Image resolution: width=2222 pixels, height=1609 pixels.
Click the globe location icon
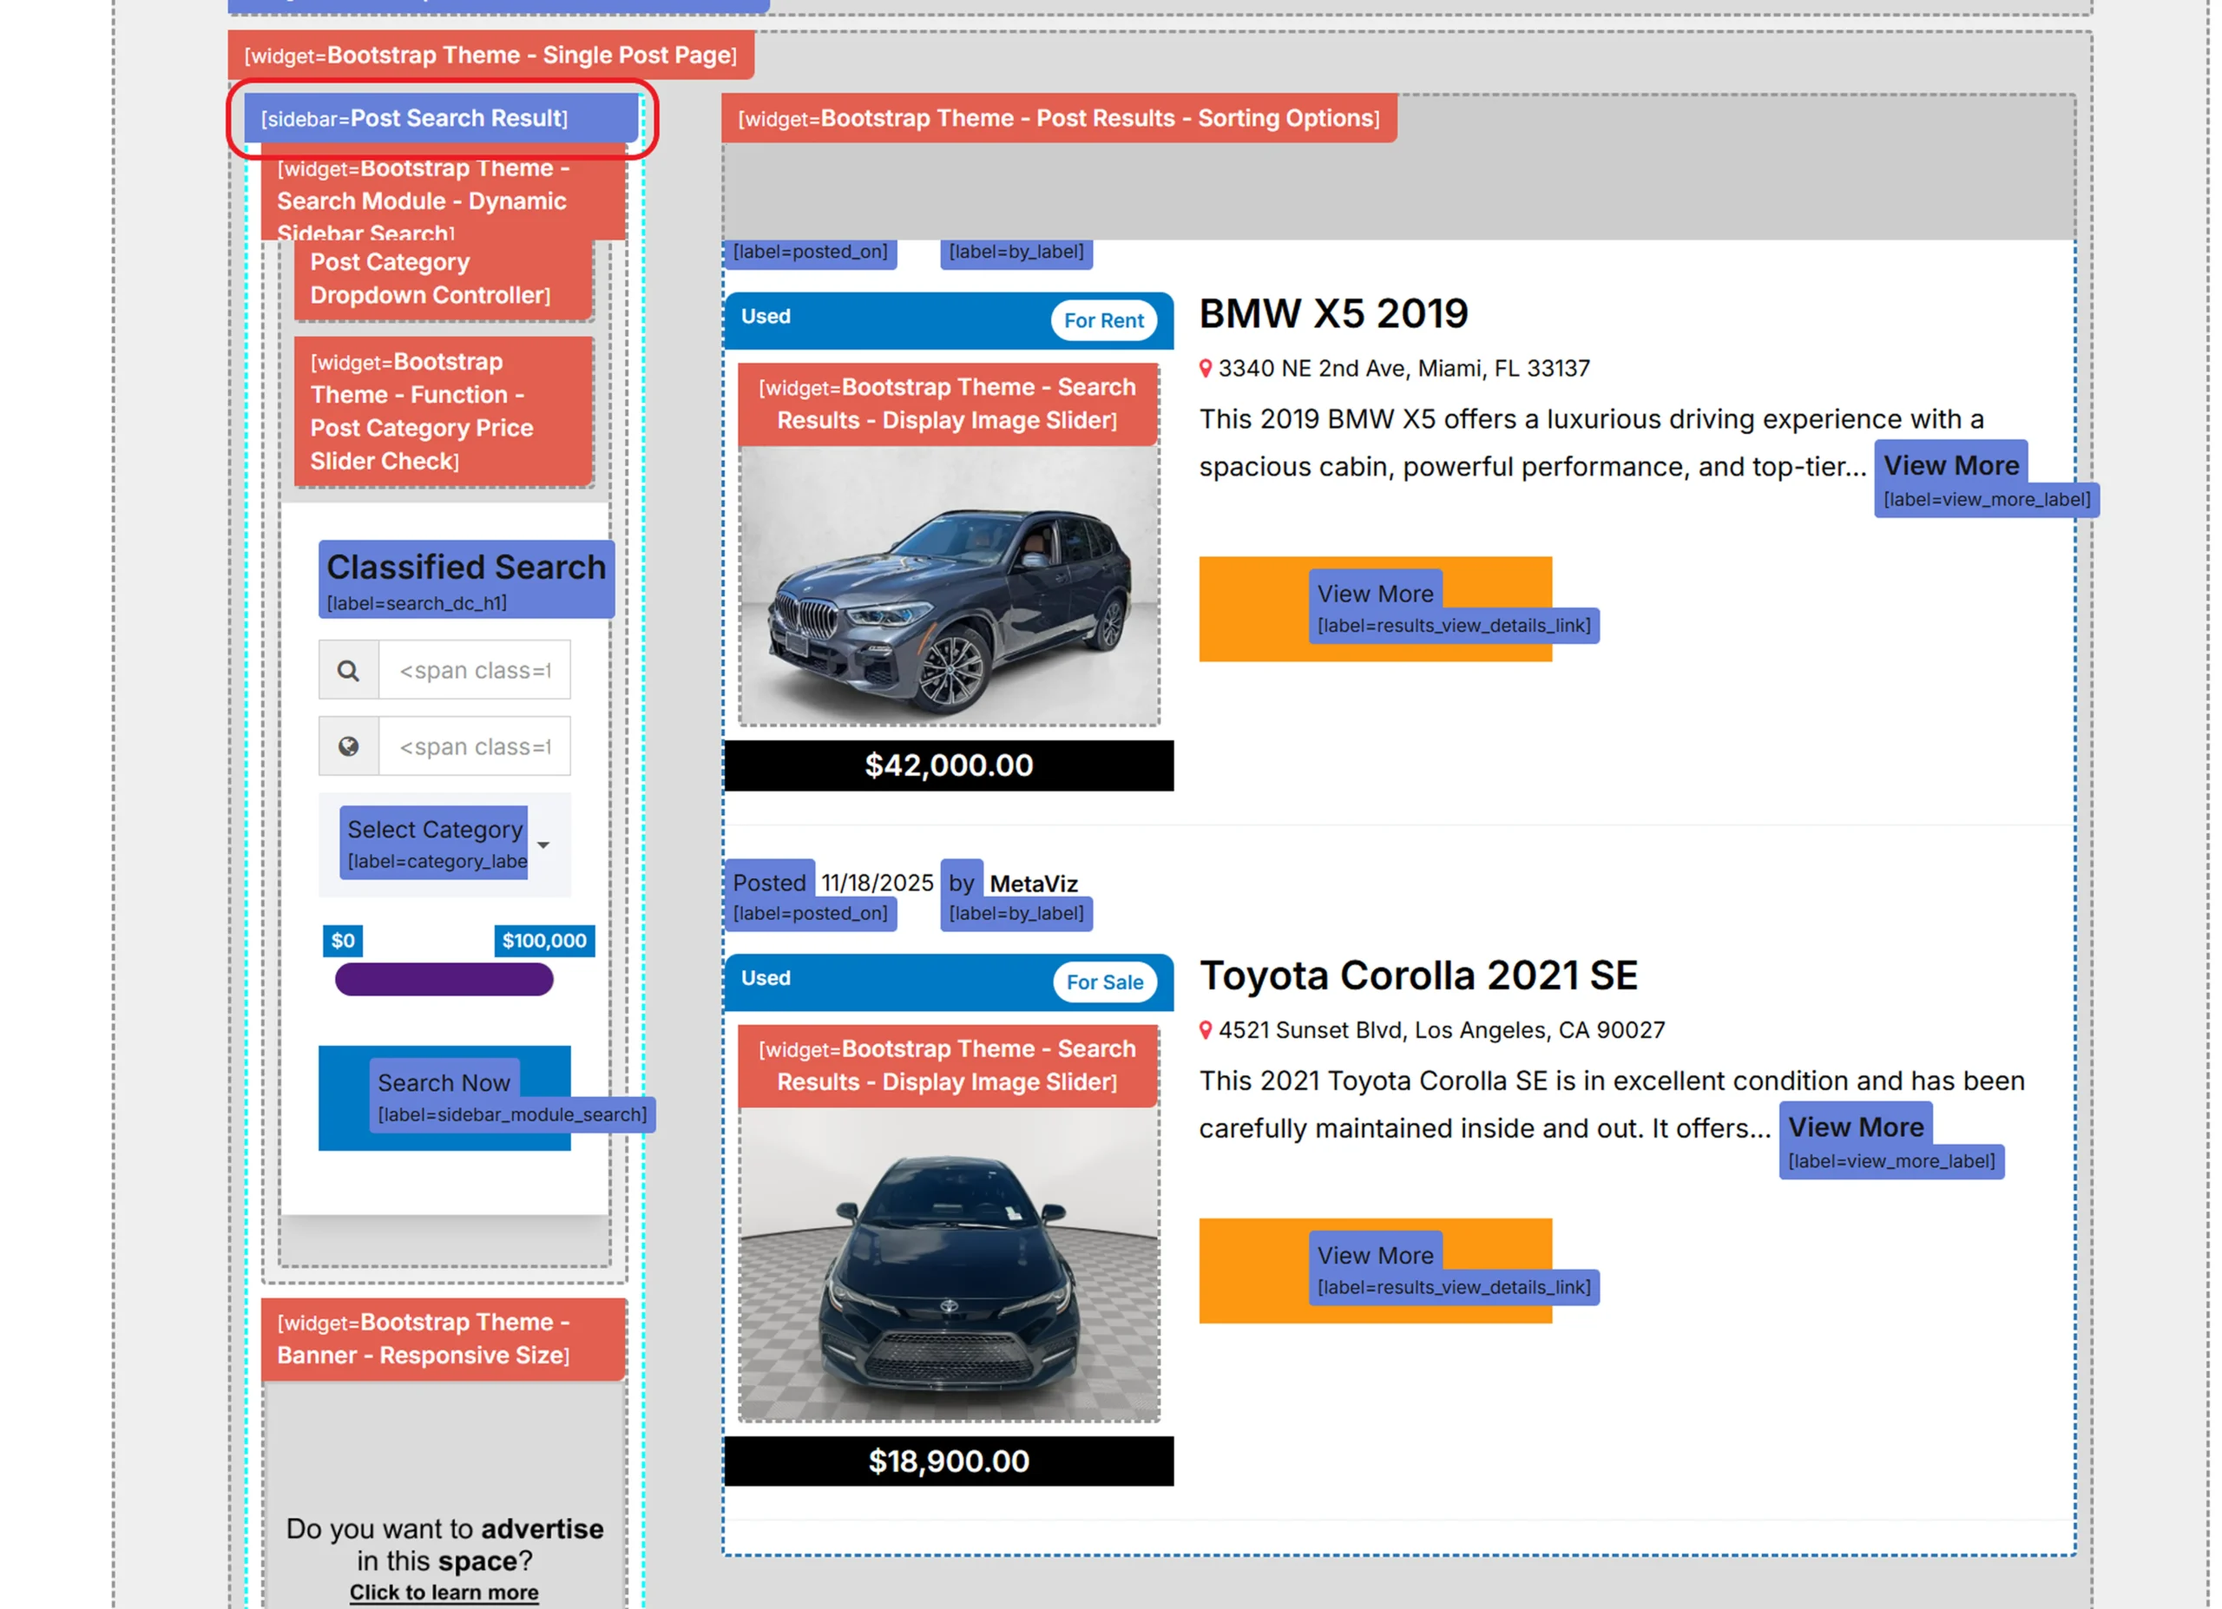click(x=348, y=747)
